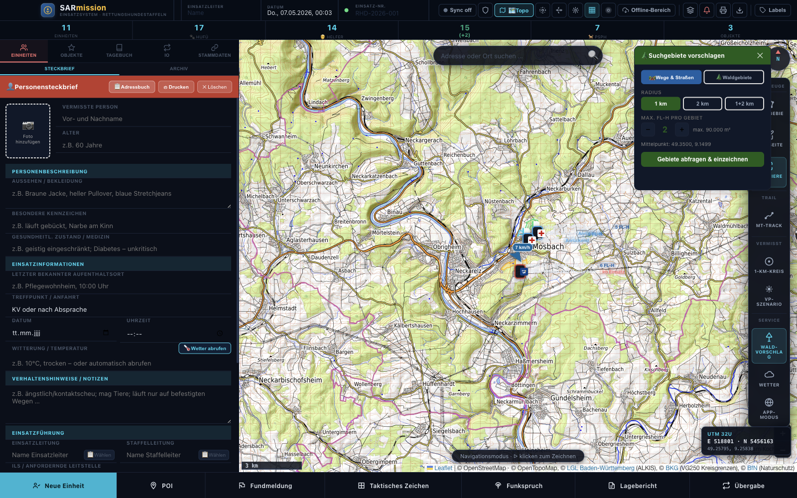Choose the 2 km radius option

tap(702, 104)
